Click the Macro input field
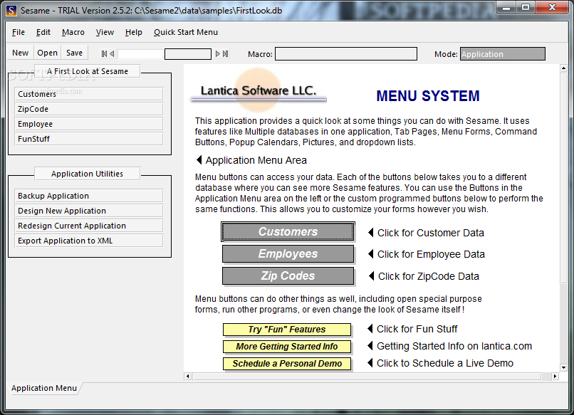 [x=346, y=54]
